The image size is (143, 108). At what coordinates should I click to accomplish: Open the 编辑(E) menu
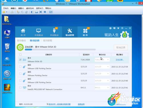[x=13, y=8]
